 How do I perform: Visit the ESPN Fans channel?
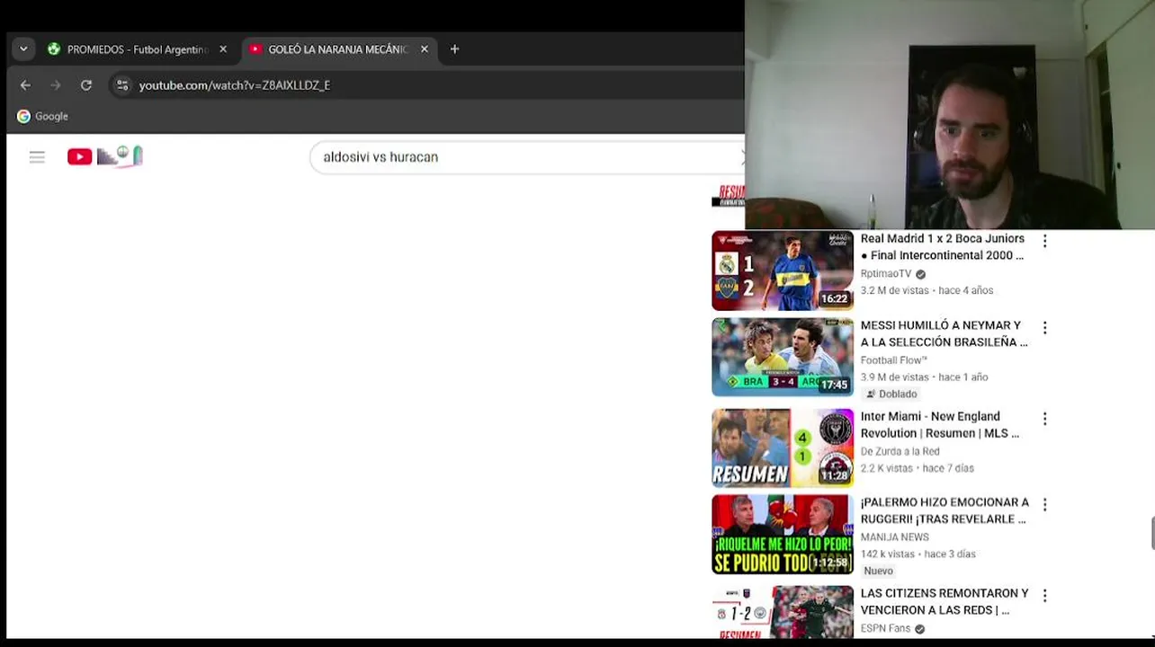click(885, 629)
